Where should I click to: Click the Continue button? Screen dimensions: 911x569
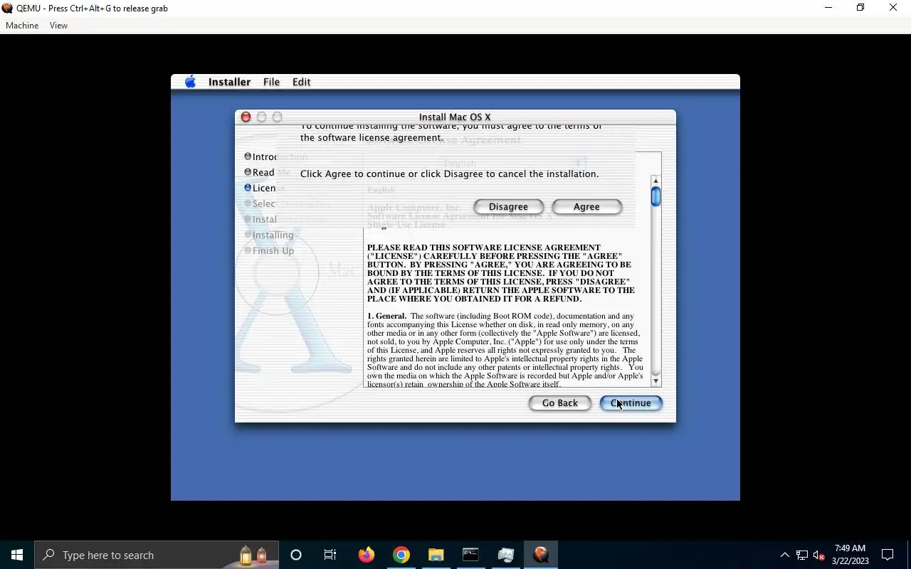click(631, 403)
